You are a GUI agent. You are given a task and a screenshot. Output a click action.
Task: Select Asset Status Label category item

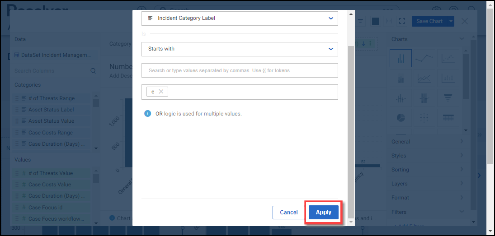pos(51,110)
